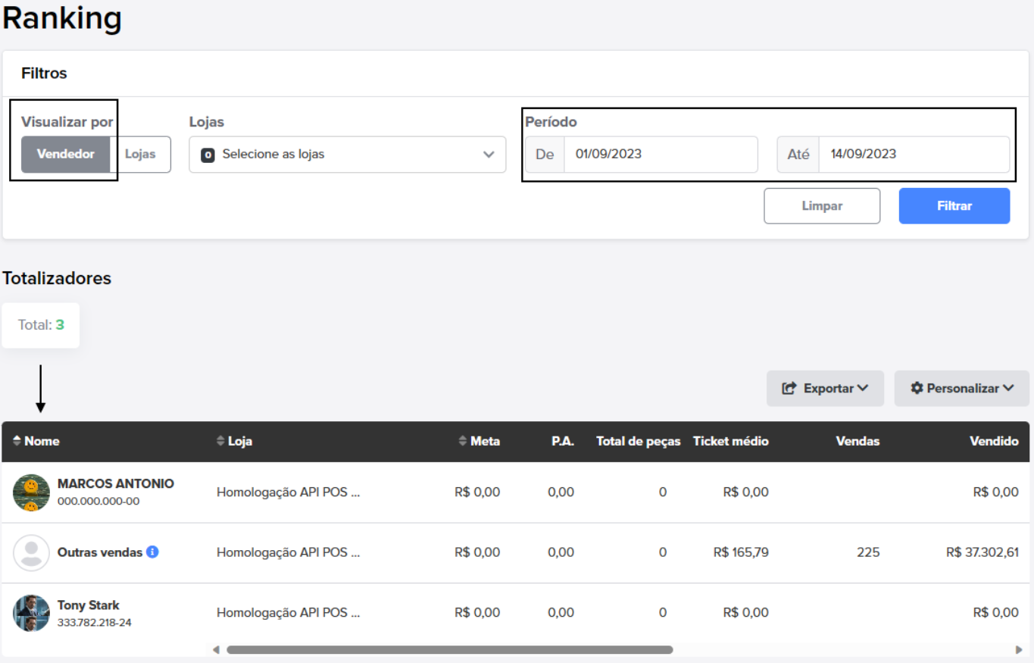Image resolution: width=1034 pixels, height=663 pixels.
Task: Click the Totalizadores heading
Action: 57,278
